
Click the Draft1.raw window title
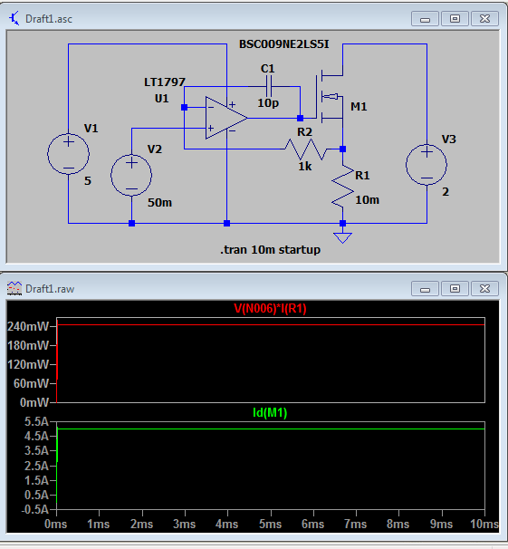[50, 289]
